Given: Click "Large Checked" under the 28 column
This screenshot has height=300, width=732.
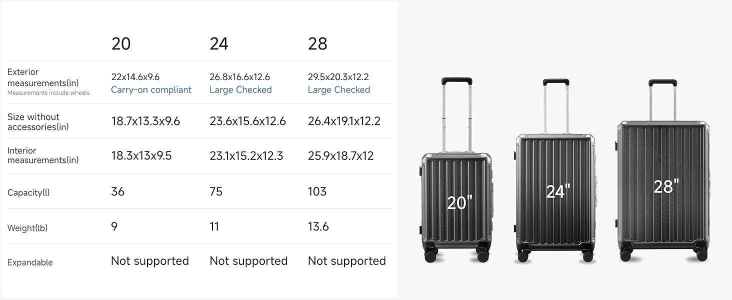Looking at the screenshot, I should pyautogui.click(x=338, y=90).
